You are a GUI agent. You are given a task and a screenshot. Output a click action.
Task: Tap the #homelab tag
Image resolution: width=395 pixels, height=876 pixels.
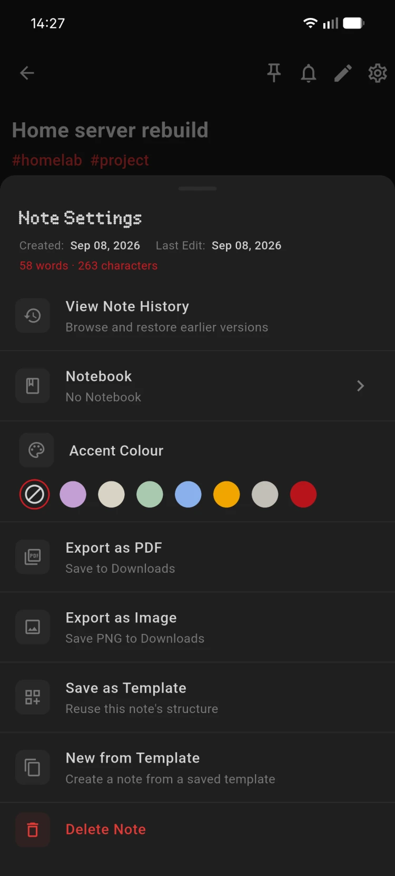pos(47,160)
